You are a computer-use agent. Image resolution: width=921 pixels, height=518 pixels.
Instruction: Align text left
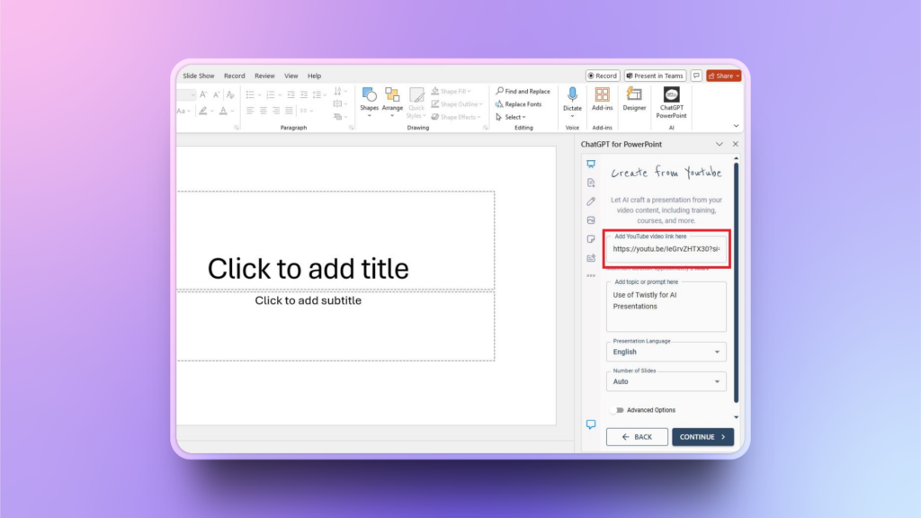pos(250,111)
